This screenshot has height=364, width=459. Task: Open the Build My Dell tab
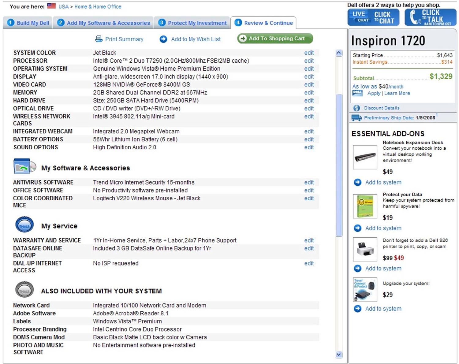tap(28, 23)
